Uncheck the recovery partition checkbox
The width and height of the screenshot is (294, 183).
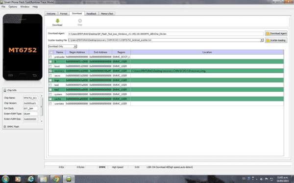pyautogui.click(x=50, y=71)
